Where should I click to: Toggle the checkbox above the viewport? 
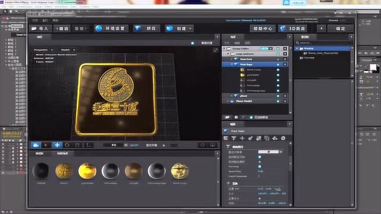tap(192, 43)
